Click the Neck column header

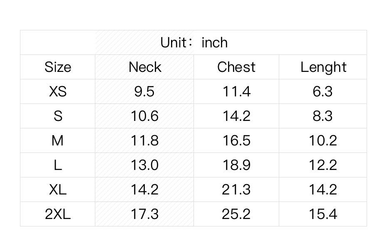(x=144, y=67)
